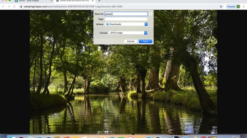Click the blue Save button
The image size is (247, 138).
point(145,41)
